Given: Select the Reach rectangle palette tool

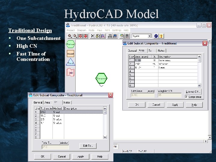Looking at the screenshot, I should pyautogui.click(x=70, y=54).
